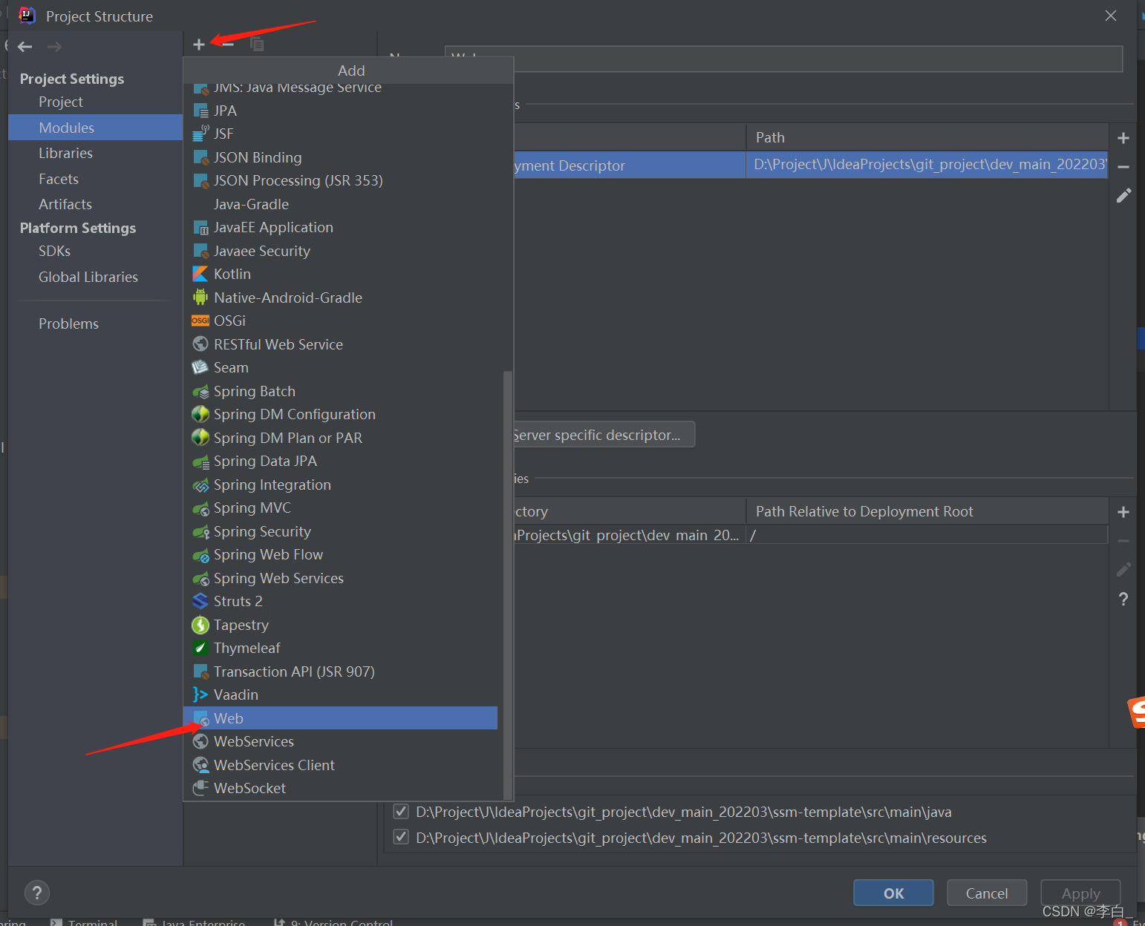The width and height of the screenshot is (1145, 926).
Task: Click the Path column header
Action: tap(927, 137)
